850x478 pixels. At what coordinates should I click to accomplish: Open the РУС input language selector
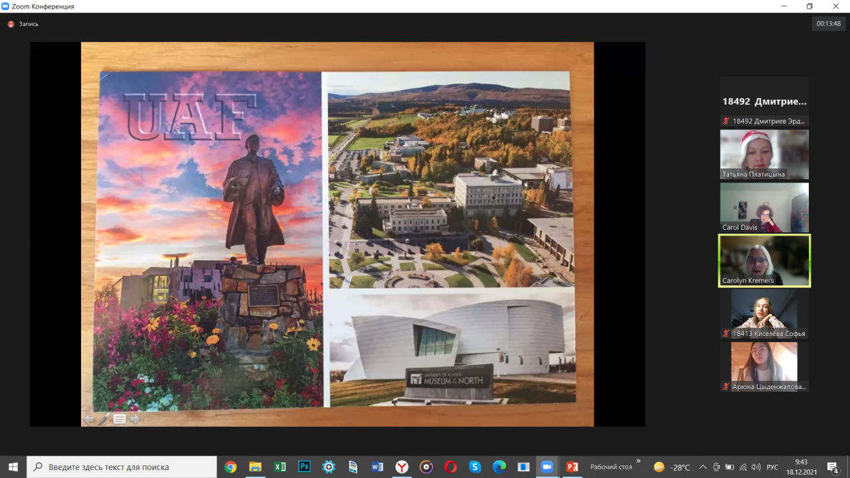(x=772, y=467)
